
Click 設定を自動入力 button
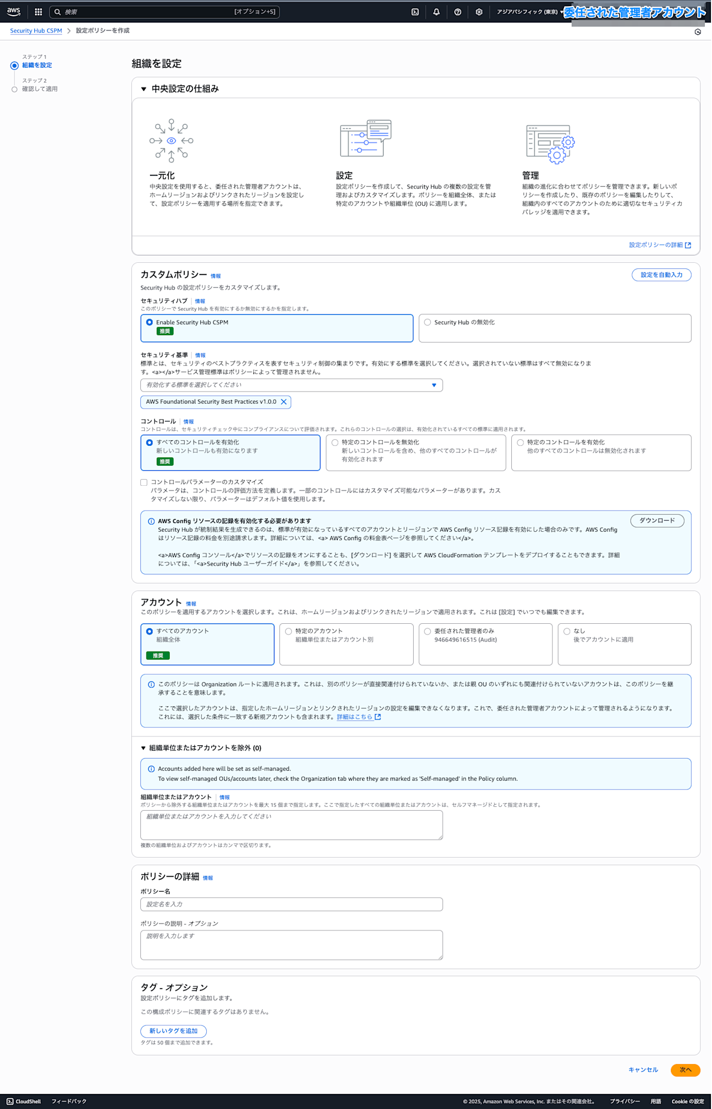point(662,275)
